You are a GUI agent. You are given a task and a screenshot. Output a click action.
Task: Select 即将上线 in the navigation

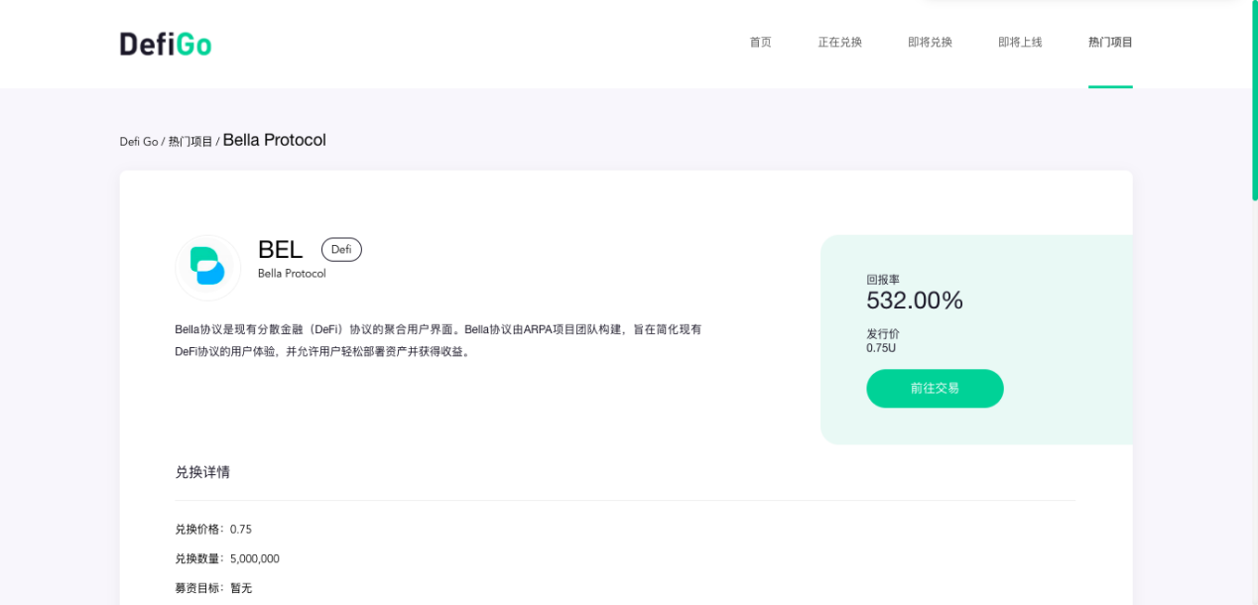1020,42
